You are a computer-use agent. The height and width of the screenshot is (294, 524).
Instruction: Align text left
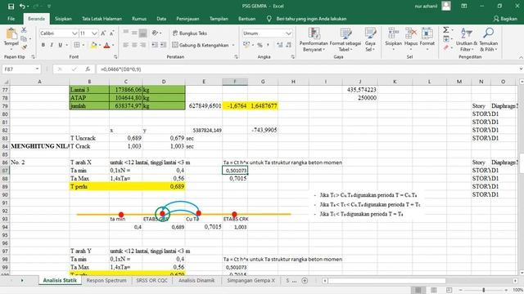coord(126,45)
